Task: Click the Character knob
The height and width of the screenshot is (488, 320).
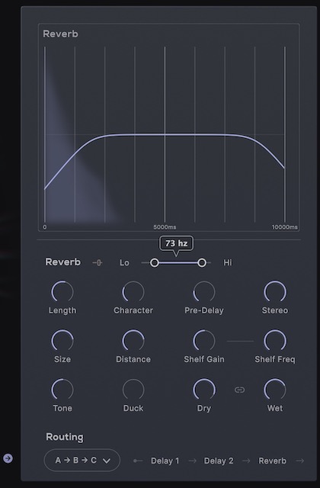Action: [133, 291]
